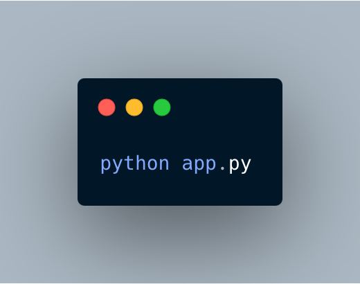The image size is (360, 284).
Task: Click the blue "app" text
Action: pos(199,165)
